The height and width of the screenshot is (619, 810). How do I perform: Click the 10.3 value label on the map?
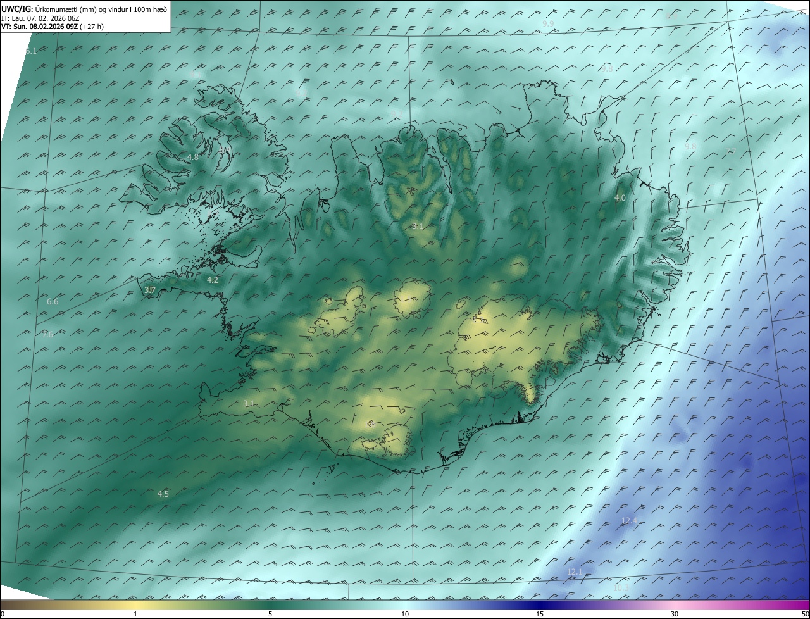tap(621, 588)
